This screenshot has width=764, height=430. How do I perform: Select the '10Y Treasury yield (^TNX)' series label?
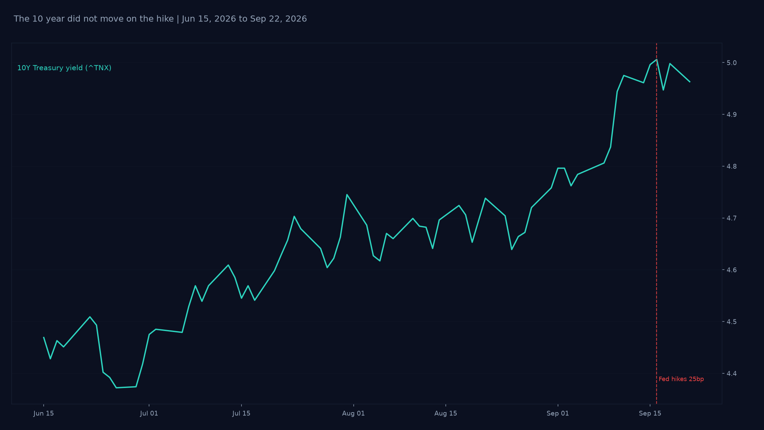(64, 68)
